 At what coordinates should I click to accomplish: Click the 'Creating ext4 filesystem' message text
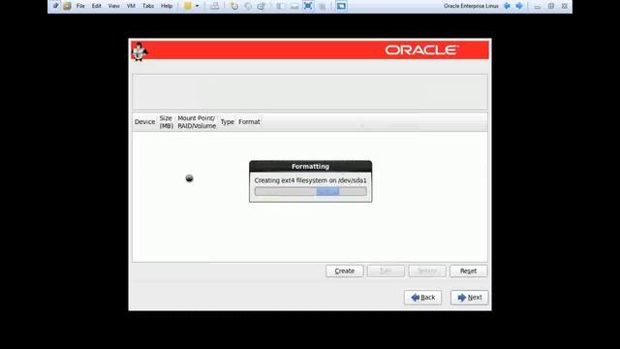[310, 180]
